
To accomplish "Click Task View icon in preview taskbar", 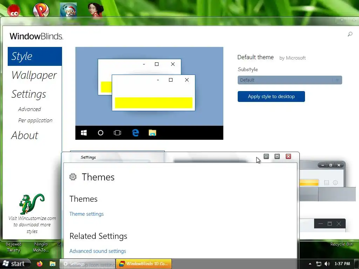I will pos(117,133).
